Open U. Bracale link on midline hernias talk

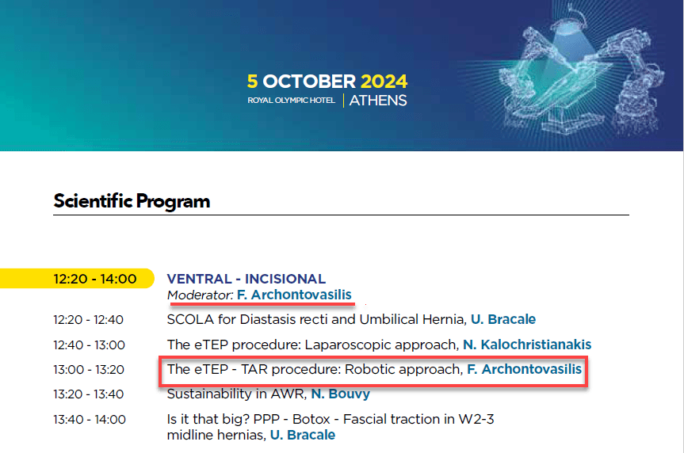click(x=303, y=435)
